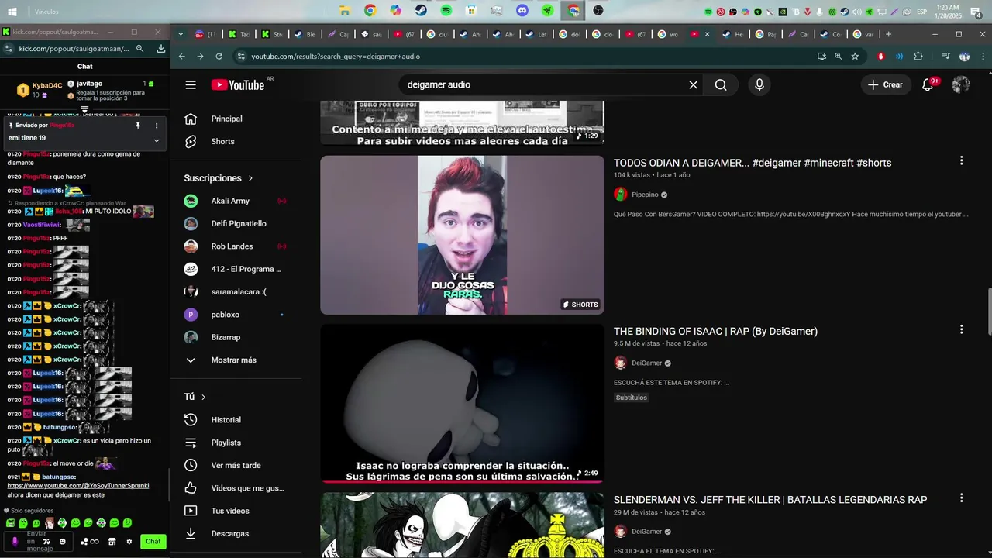Open Playlists in the sidebar

click(x=226, y=443)
